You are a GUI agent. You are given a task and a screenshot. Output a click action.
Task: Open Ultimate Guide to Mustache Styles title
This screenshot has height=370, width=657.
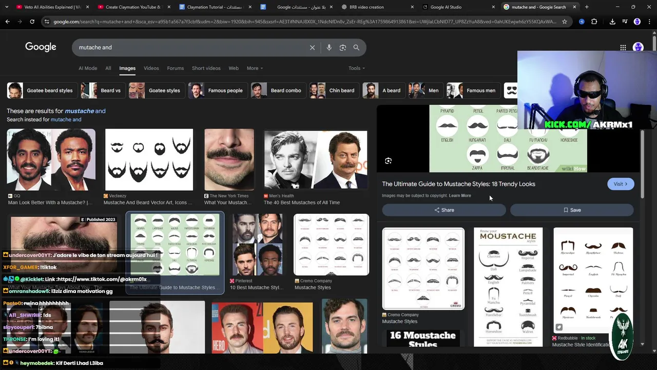click(x=458, y=184)
